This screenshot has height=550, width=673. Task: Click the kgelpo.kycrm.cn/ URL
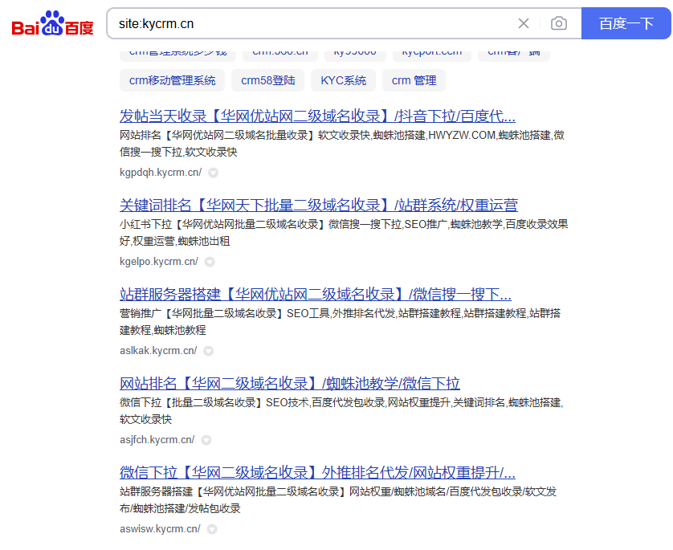coord(159,262)
